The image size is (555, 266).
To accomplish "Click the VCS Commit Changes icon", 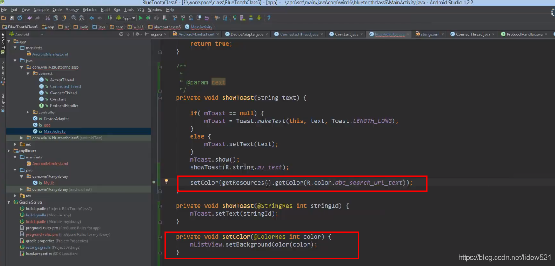I will point(182,18).
